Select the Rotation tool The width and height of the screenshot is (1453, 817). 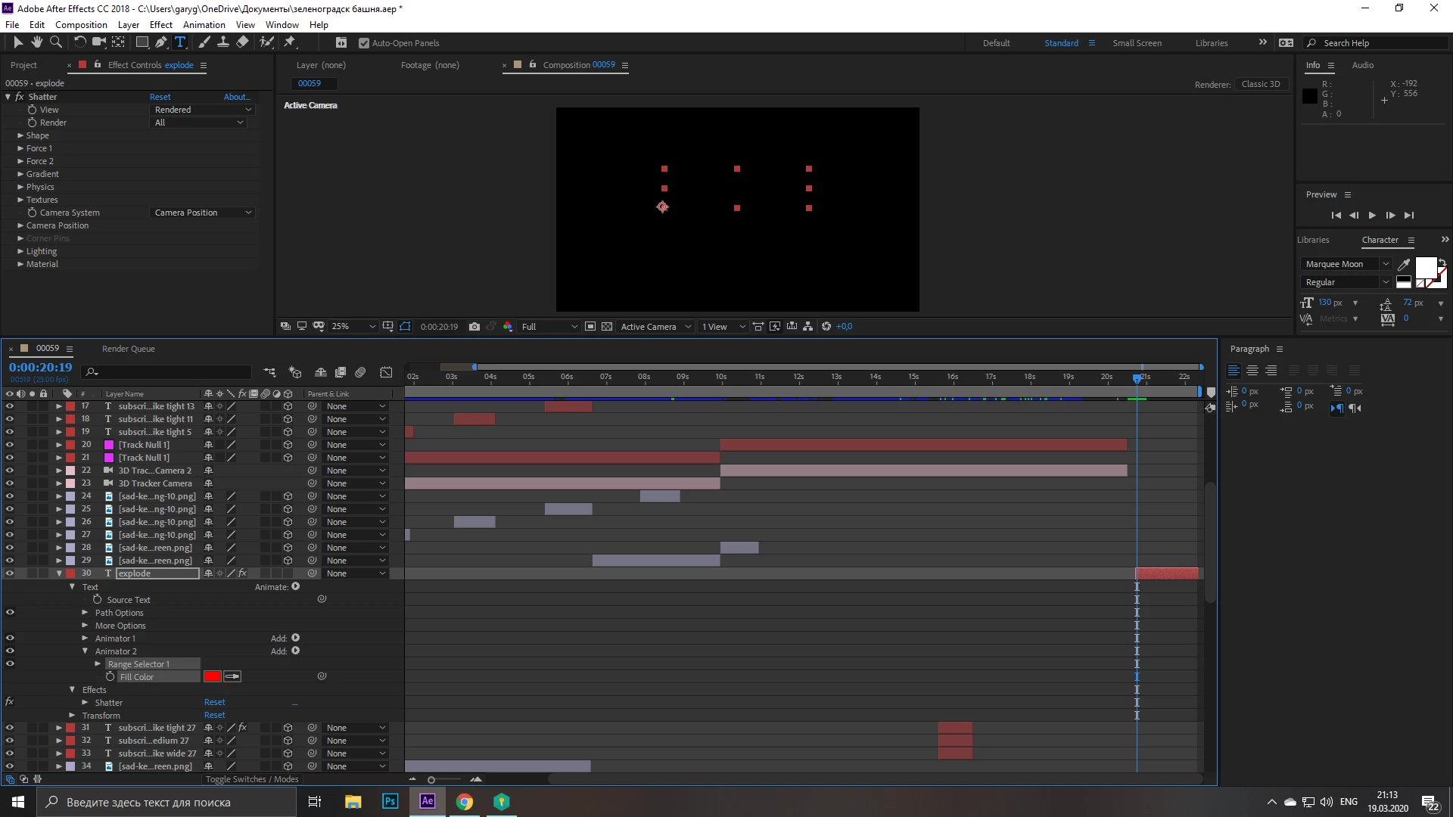pyautogui.click(x=79, y=42)
